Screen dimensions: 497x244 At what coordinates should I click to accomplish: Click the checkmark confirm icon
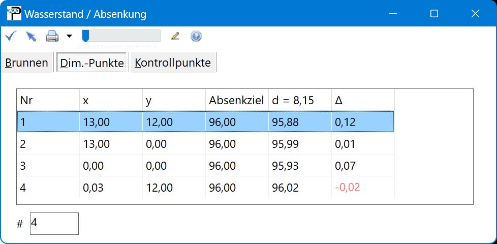11,36
